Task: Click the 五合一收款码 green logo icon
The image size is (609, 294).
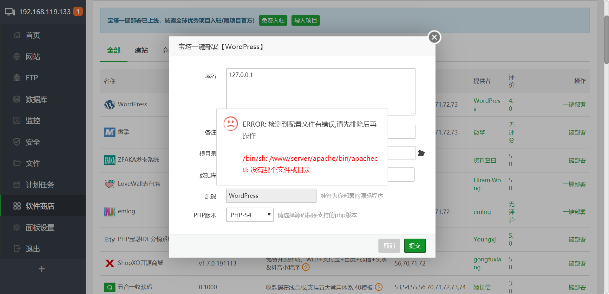Action: 110,287
